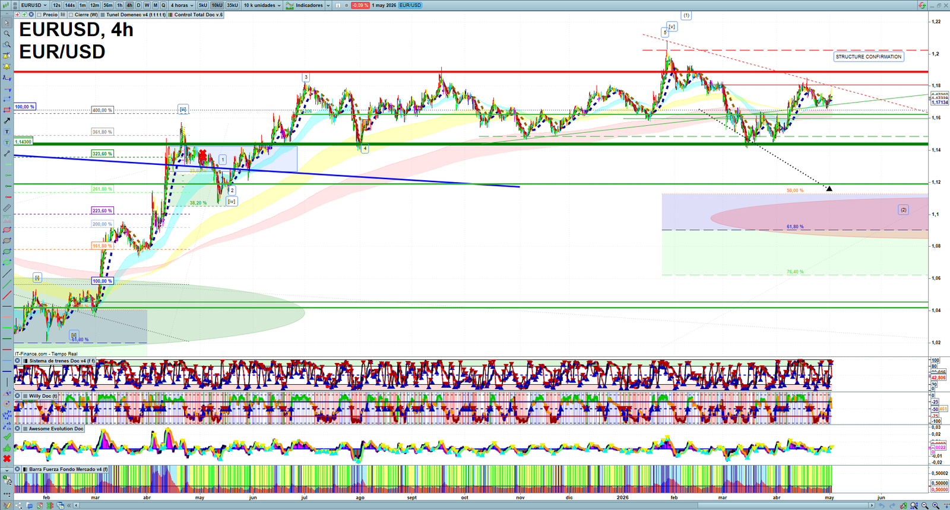Open the 4 horas timeframe dropdown
The height and width of the screenshot is (510, 950).
pyautogui.click(x=182, y=5)
